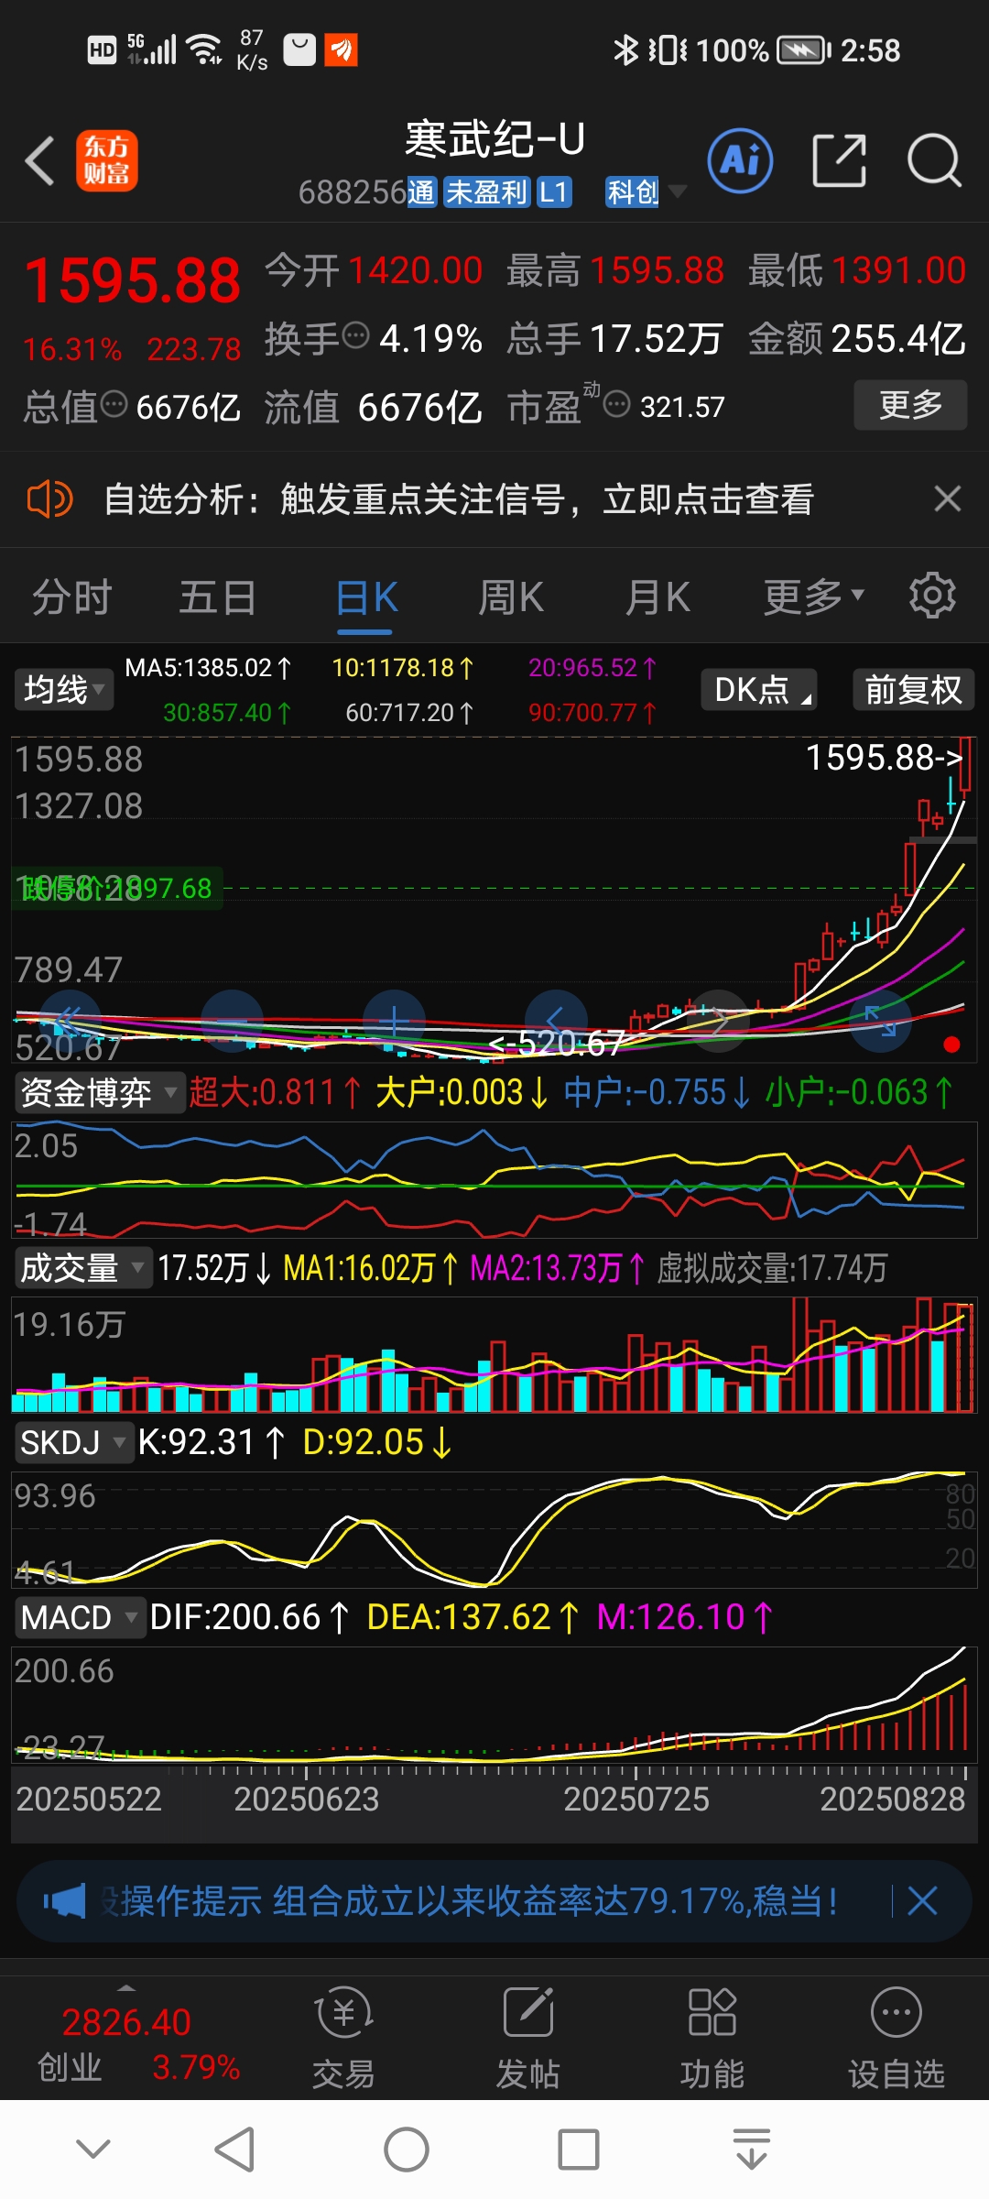Select the 日K tab

[x=366, y=597]
